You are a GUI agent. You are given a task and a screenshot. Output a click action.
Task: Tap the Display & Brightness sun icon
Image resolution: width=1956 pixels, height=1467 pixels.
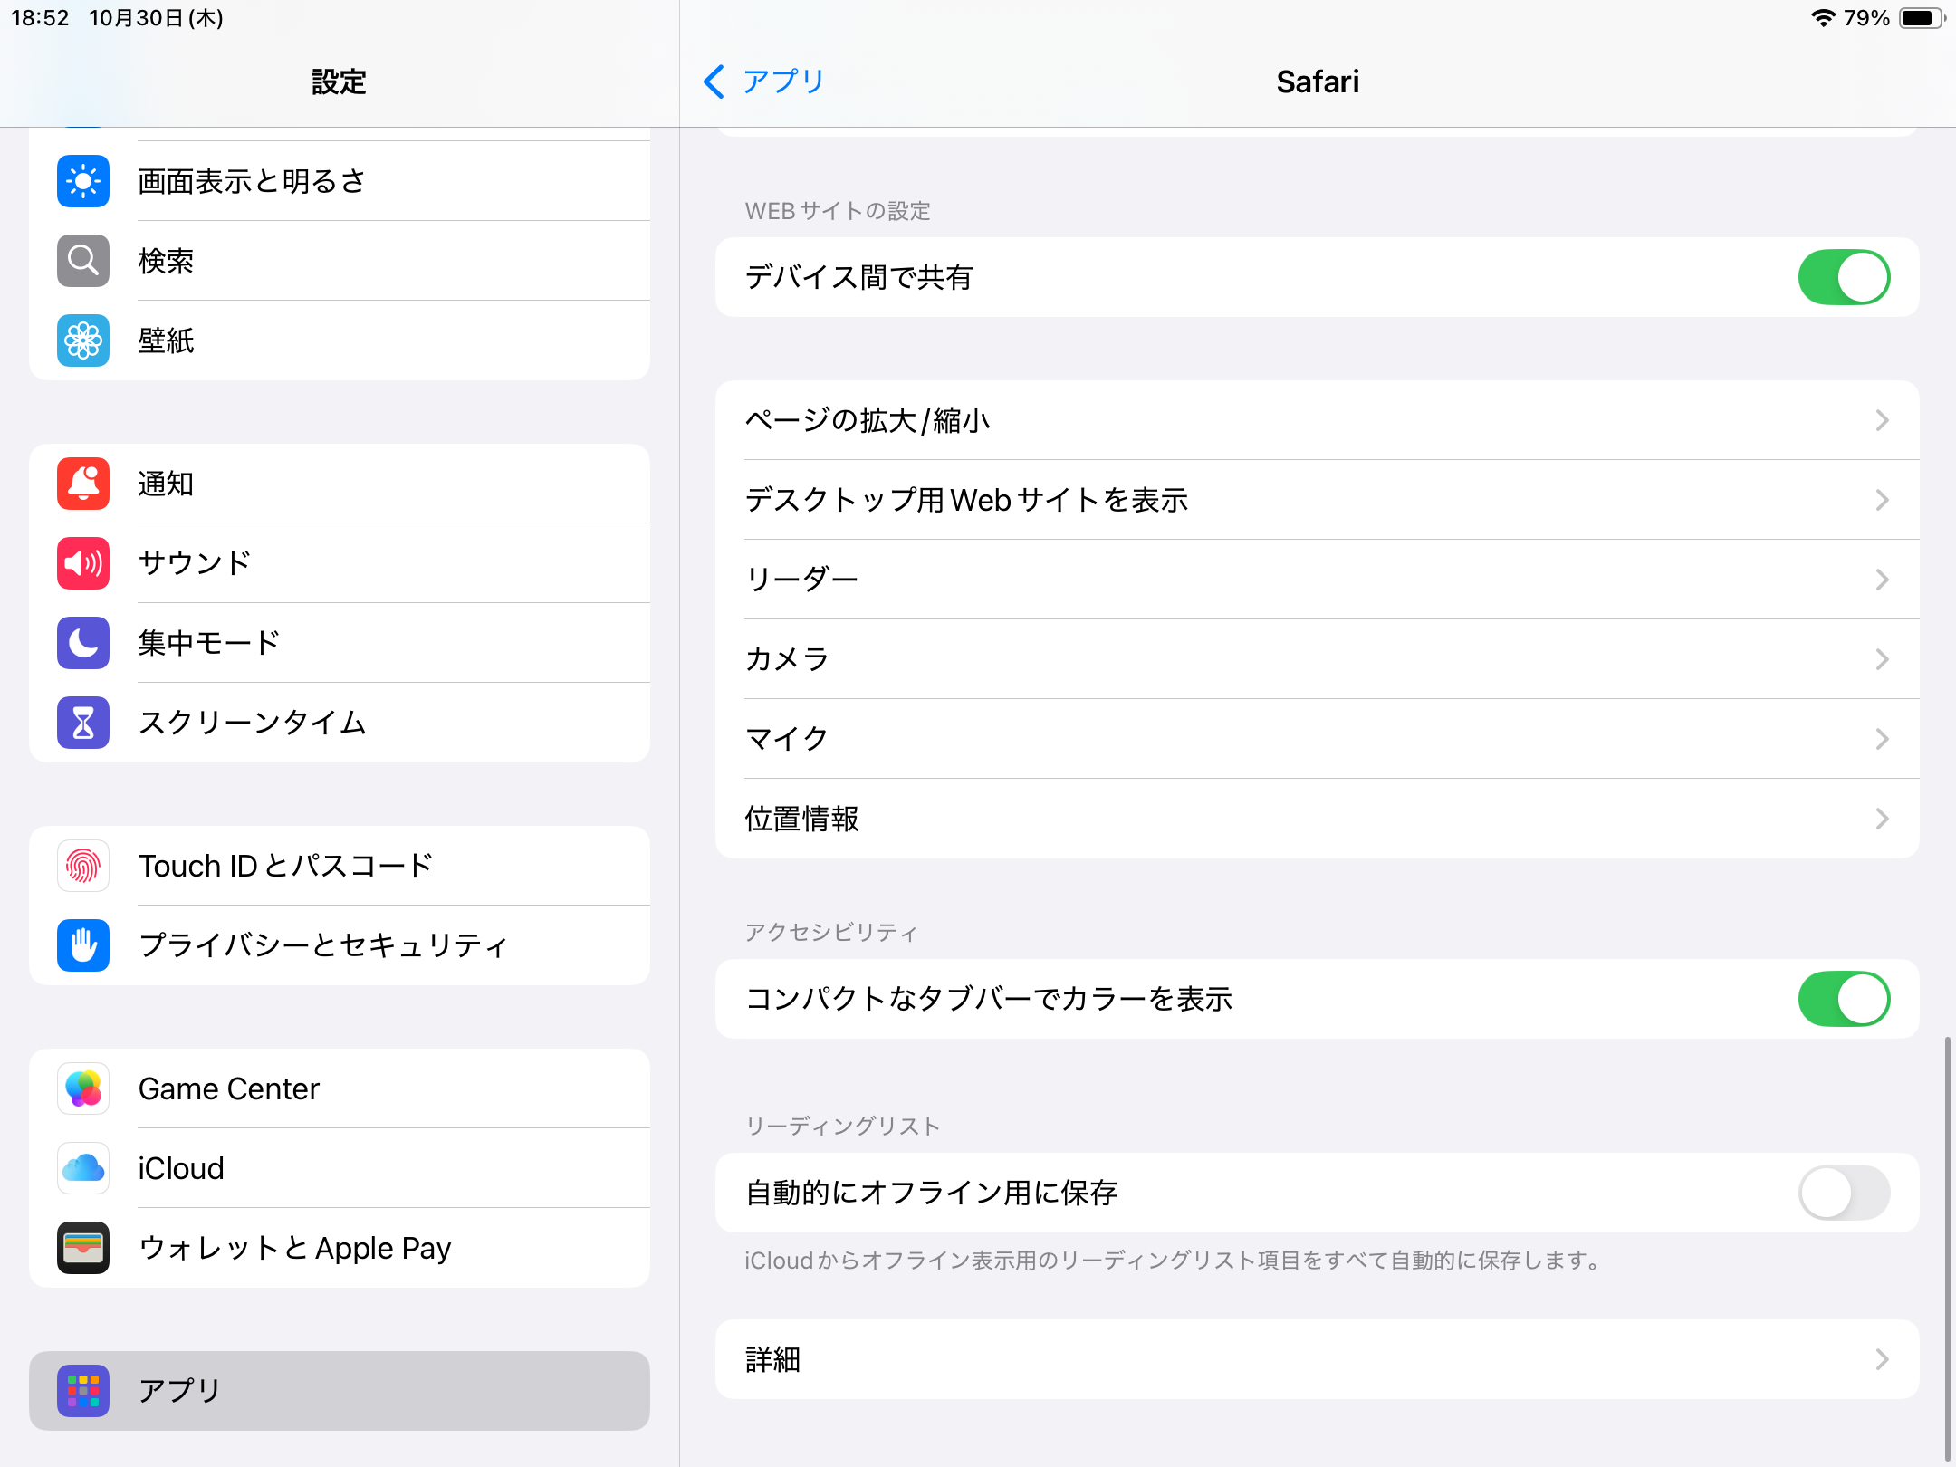tap(83, 181)
